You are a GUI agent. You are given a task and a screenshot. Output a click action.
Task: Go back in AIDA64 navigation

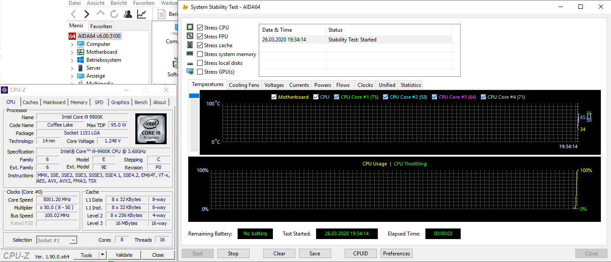pyautogui.click(x=74, y=14)
